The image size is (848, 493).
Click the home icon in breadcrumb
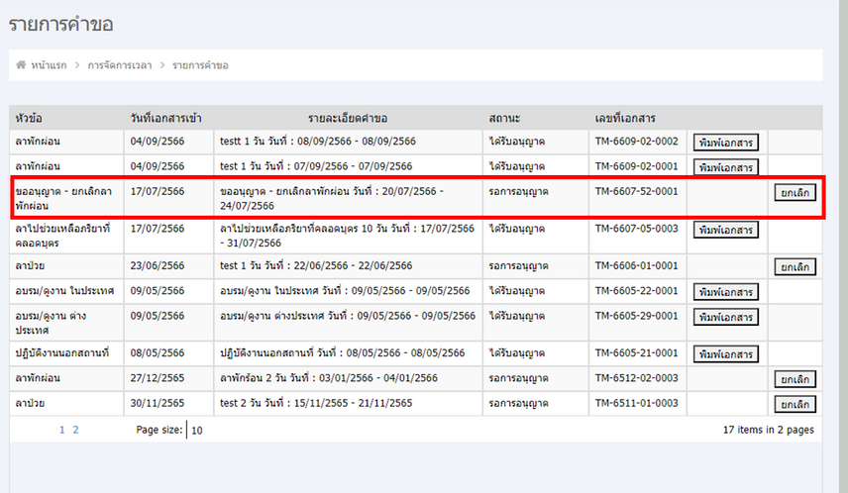click(21, 65)
